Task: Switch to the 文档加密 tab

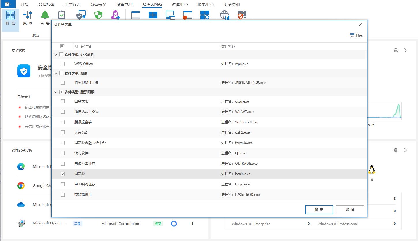Action: pos(46,4)
